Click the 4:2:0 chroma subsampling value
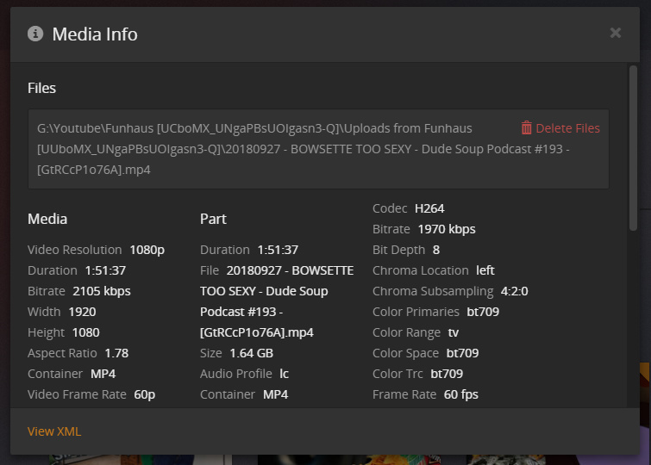 pyautogui.click(x=514, y=291)
